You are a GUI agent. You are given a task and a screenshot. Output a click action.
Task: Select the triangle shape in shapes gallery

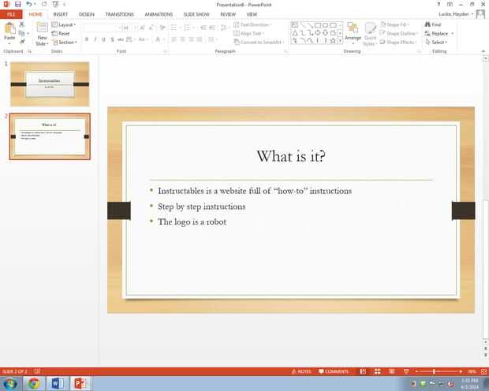[x=295, y=33]
